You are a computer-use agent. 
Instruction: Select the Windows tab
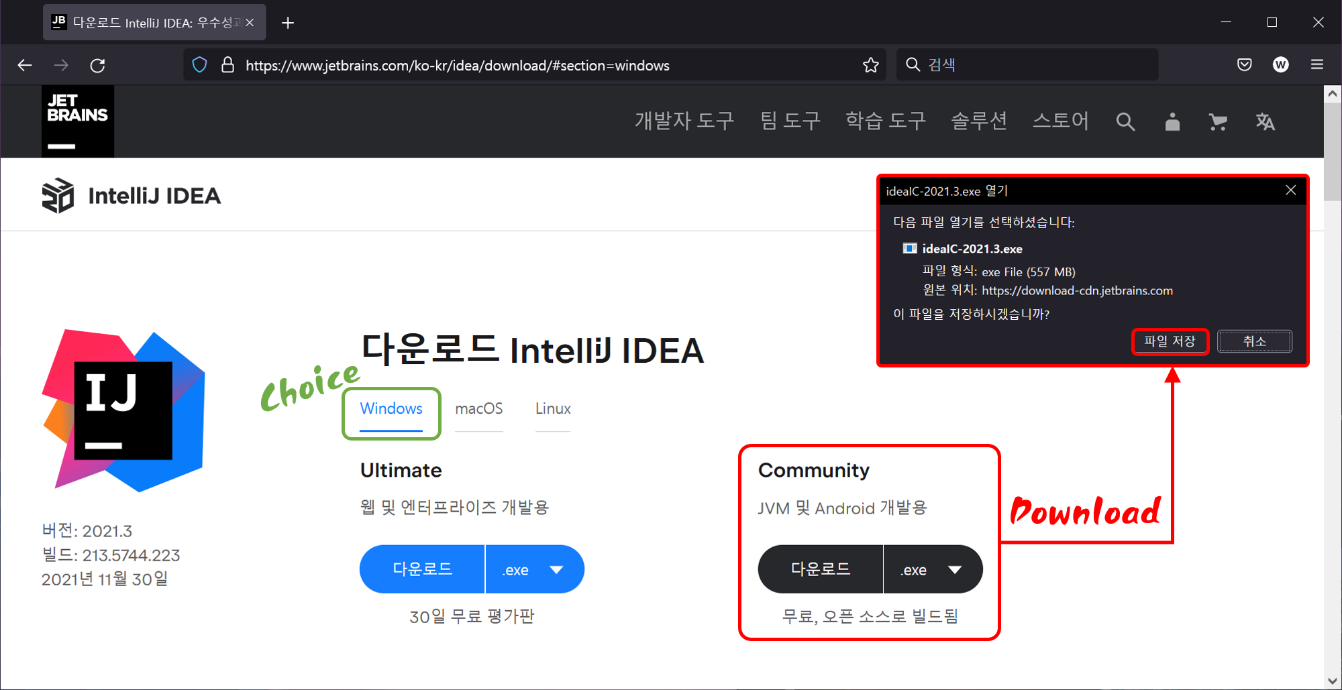pyautogui.click(x=391, y=409)
